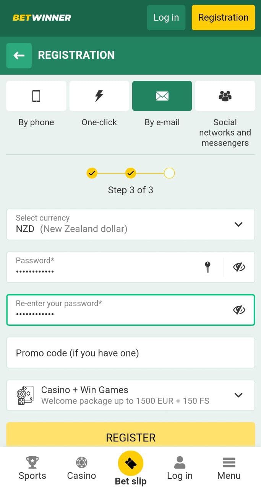Image resolution: width=261 pixels, height=490 pixels.
Task: Open Casino via the chip icon
Action: 81,462
